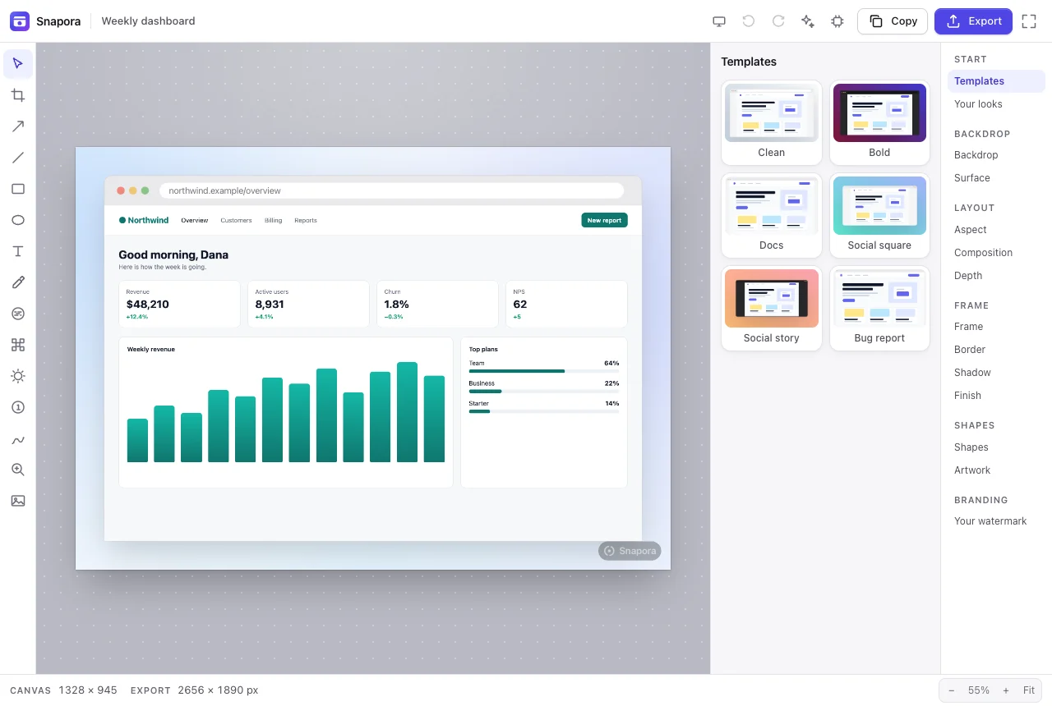Select the insert image tool
1052x706 pixels.
(x=18, y=501)
